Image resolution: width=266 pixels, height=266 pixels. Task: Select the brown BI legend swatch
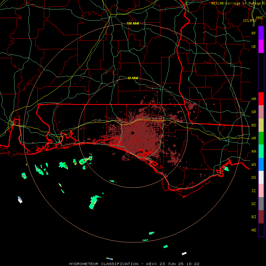tap(261, 217)
